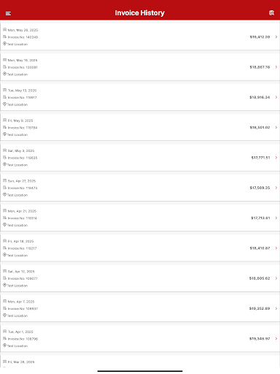Select the Mon, Apr 7, 2025 invoice amount

pos(260,308)
